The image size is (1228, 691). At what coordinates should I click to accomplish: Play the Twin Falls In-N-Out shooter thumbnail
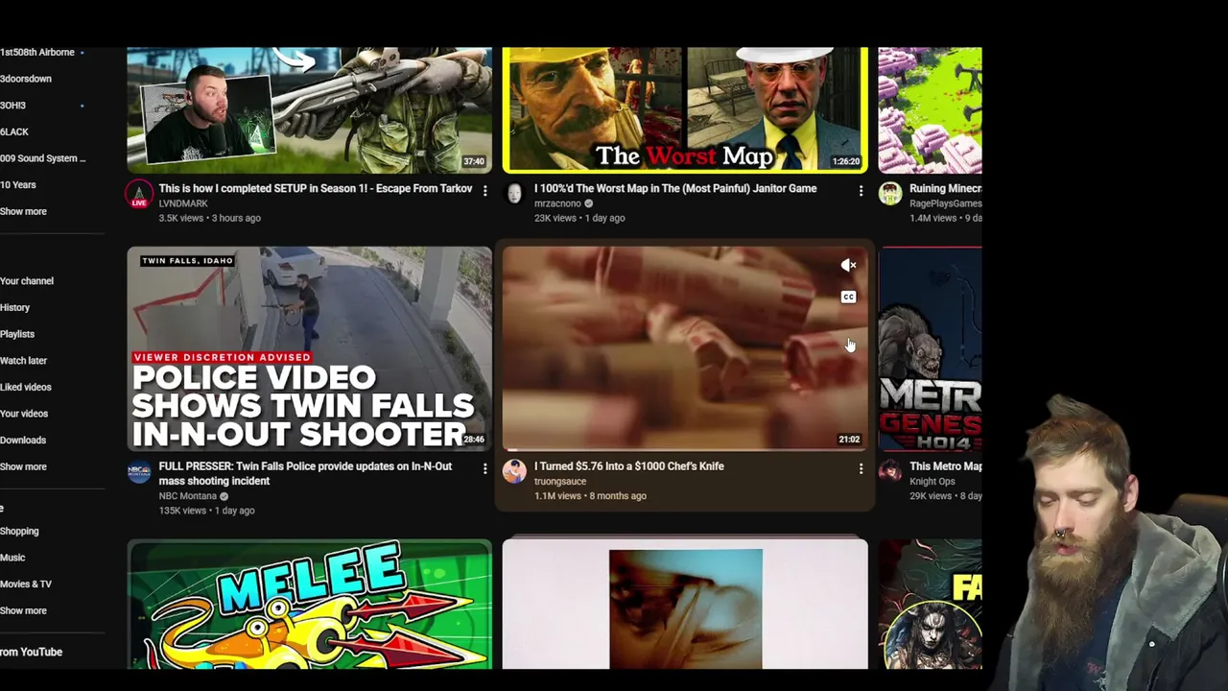pos(309,348)
